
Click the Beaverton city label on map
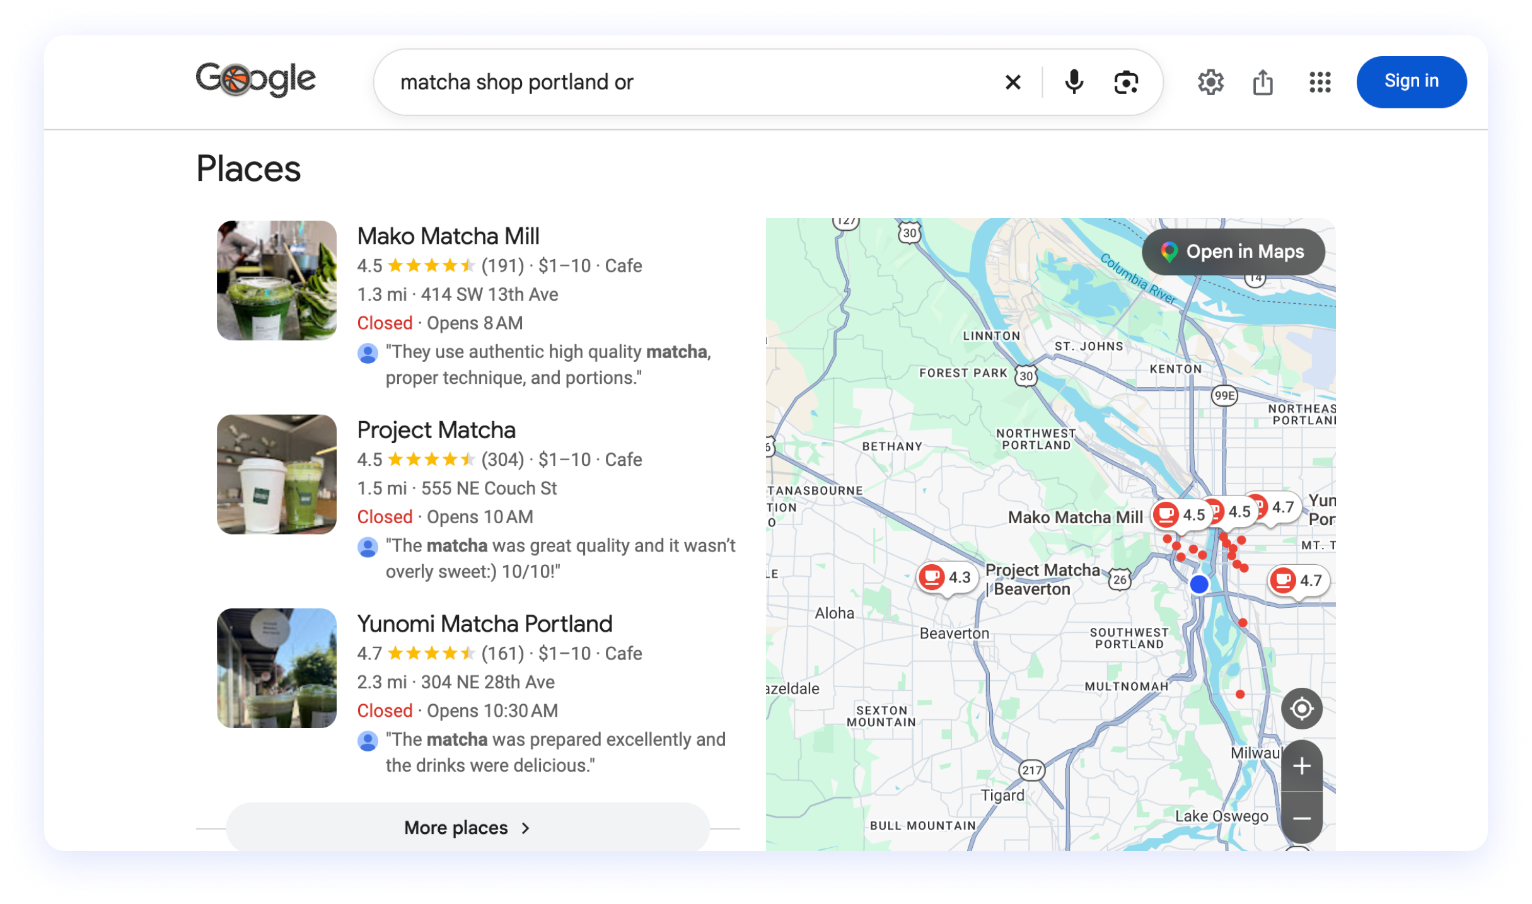click(954, 633)
